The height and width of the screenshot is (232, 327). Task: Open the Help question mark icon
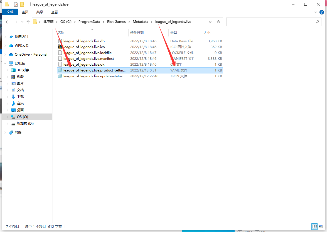[322, 12]
